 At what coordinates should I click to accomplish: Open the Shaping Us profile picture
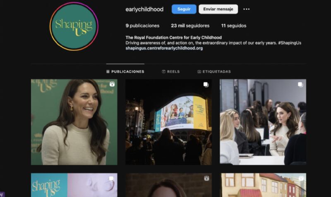(74, 26)
